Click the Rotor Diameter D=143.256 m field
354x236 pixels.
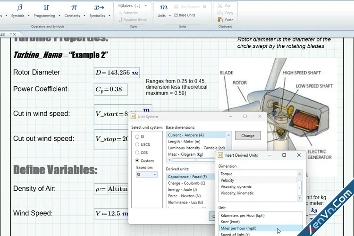[117, 73]
